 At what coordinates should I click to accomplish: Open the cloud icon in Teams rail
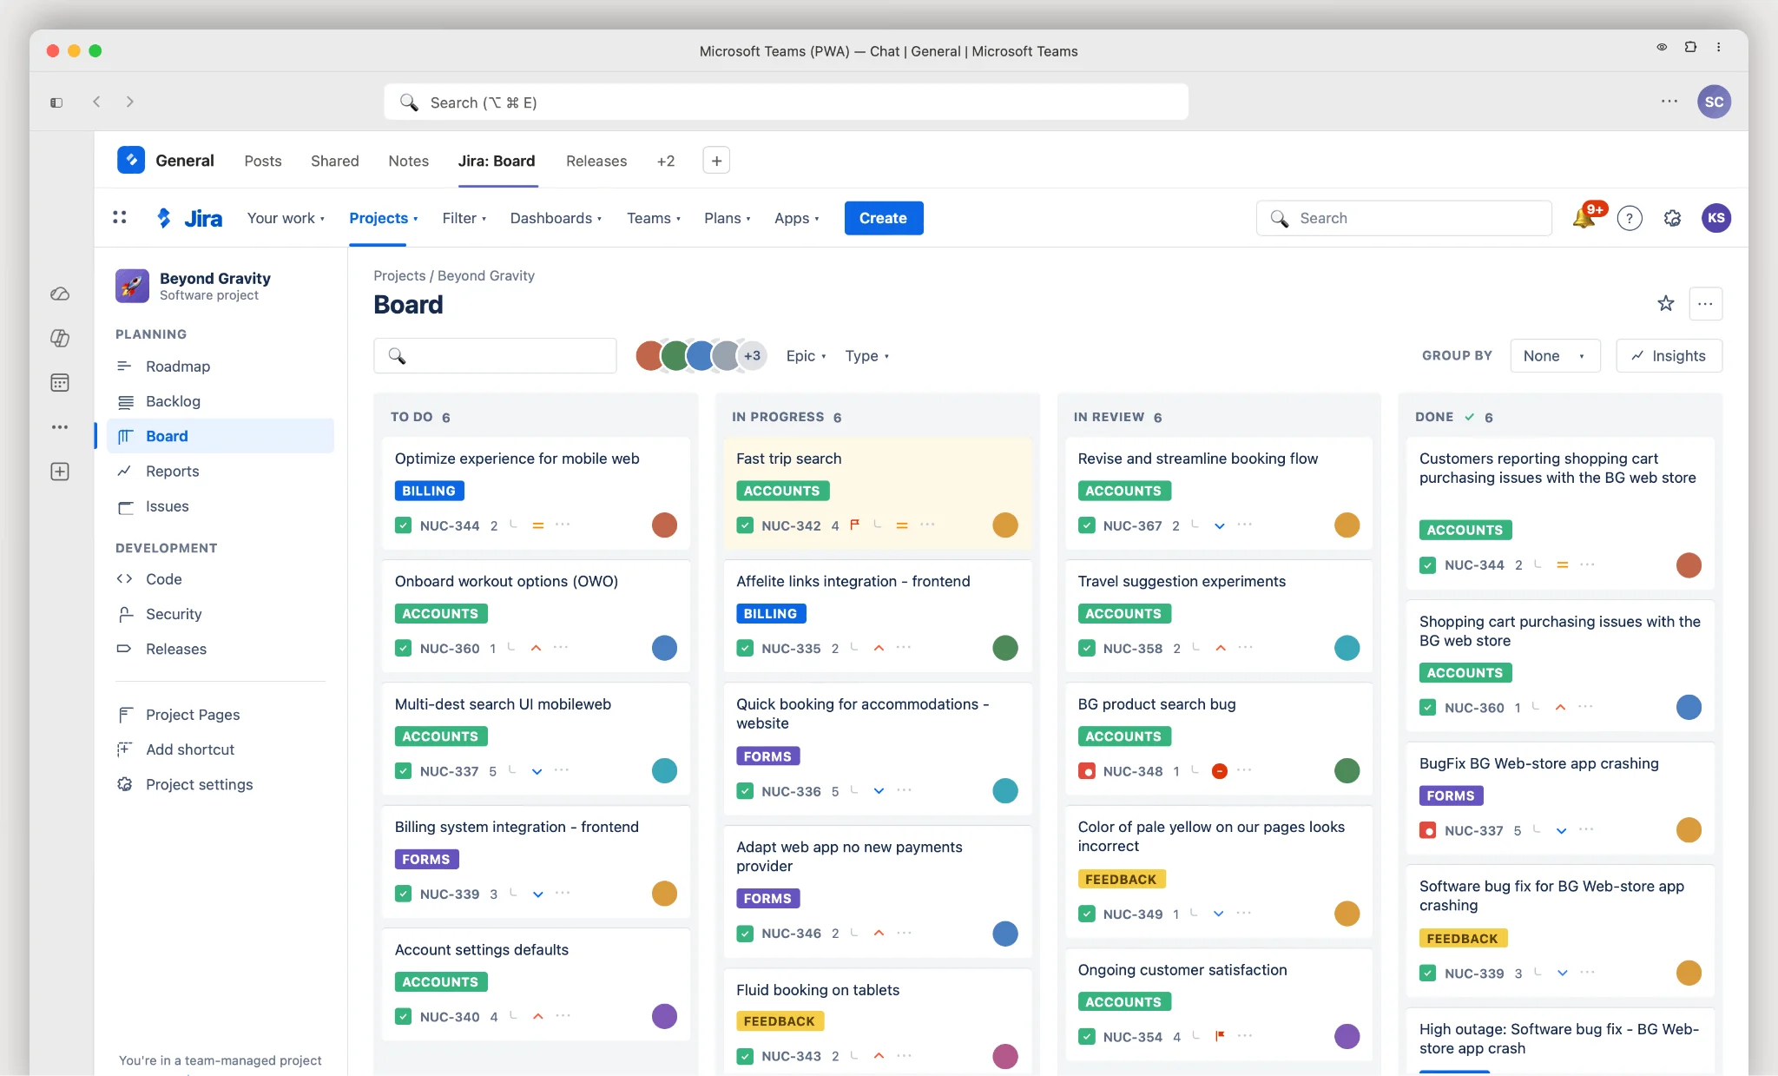[60, 294]
